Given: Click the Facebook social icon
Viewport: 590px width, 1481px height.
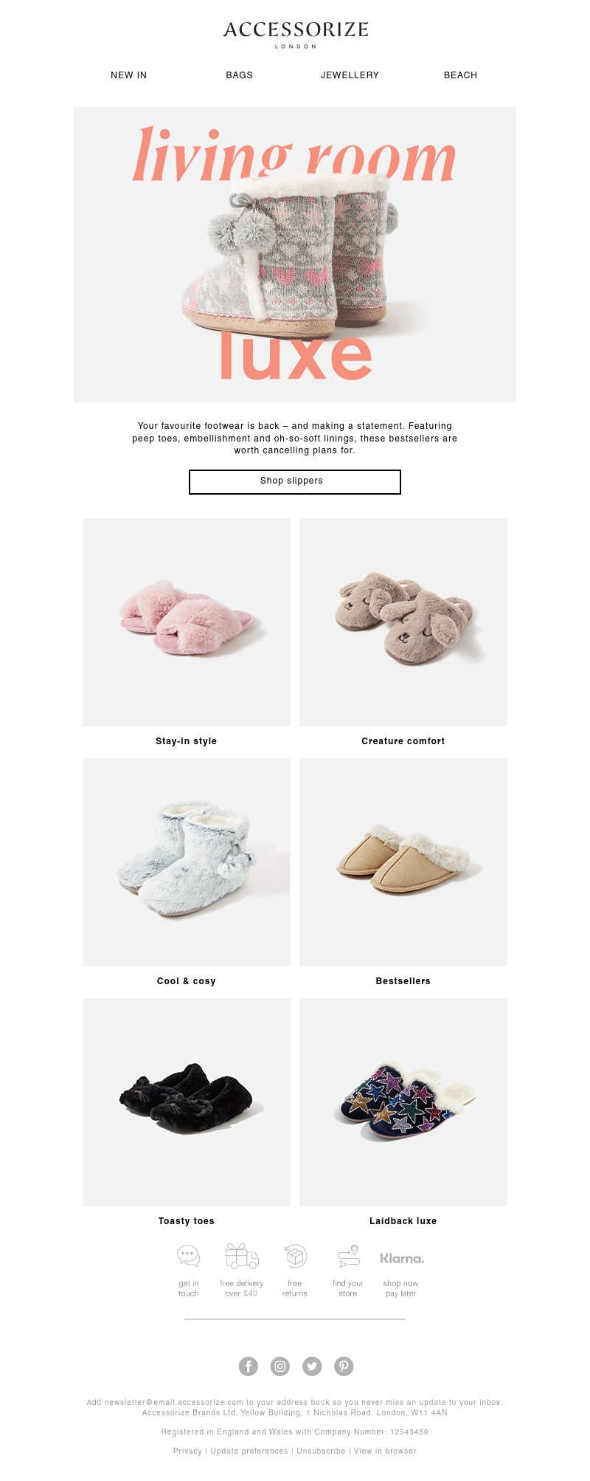Looking at the screenshot, I should [249, 1367].
